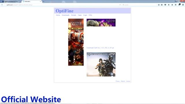Bookmark this page with the star icon

coord(159,5)
